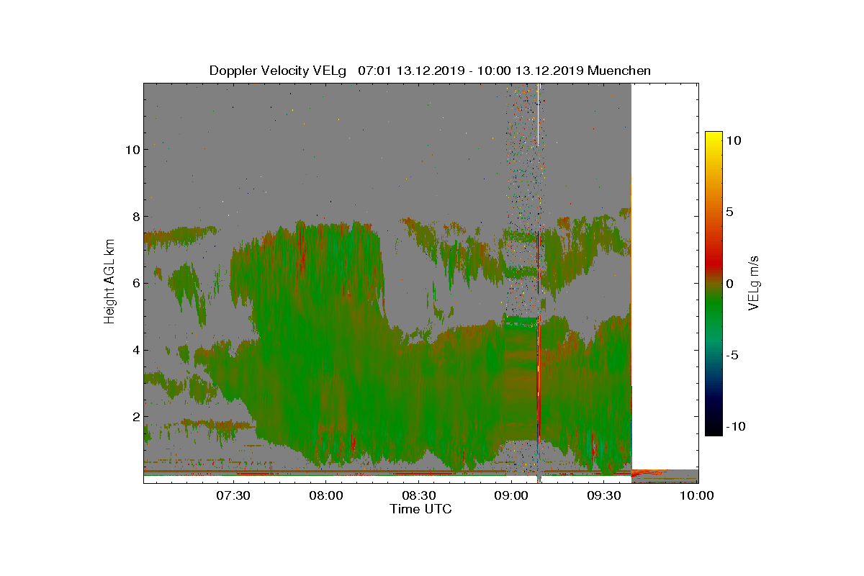Click the colorbar value 0
The width and height of the screenshot is (864, 576).
click(x=729, y=284)
